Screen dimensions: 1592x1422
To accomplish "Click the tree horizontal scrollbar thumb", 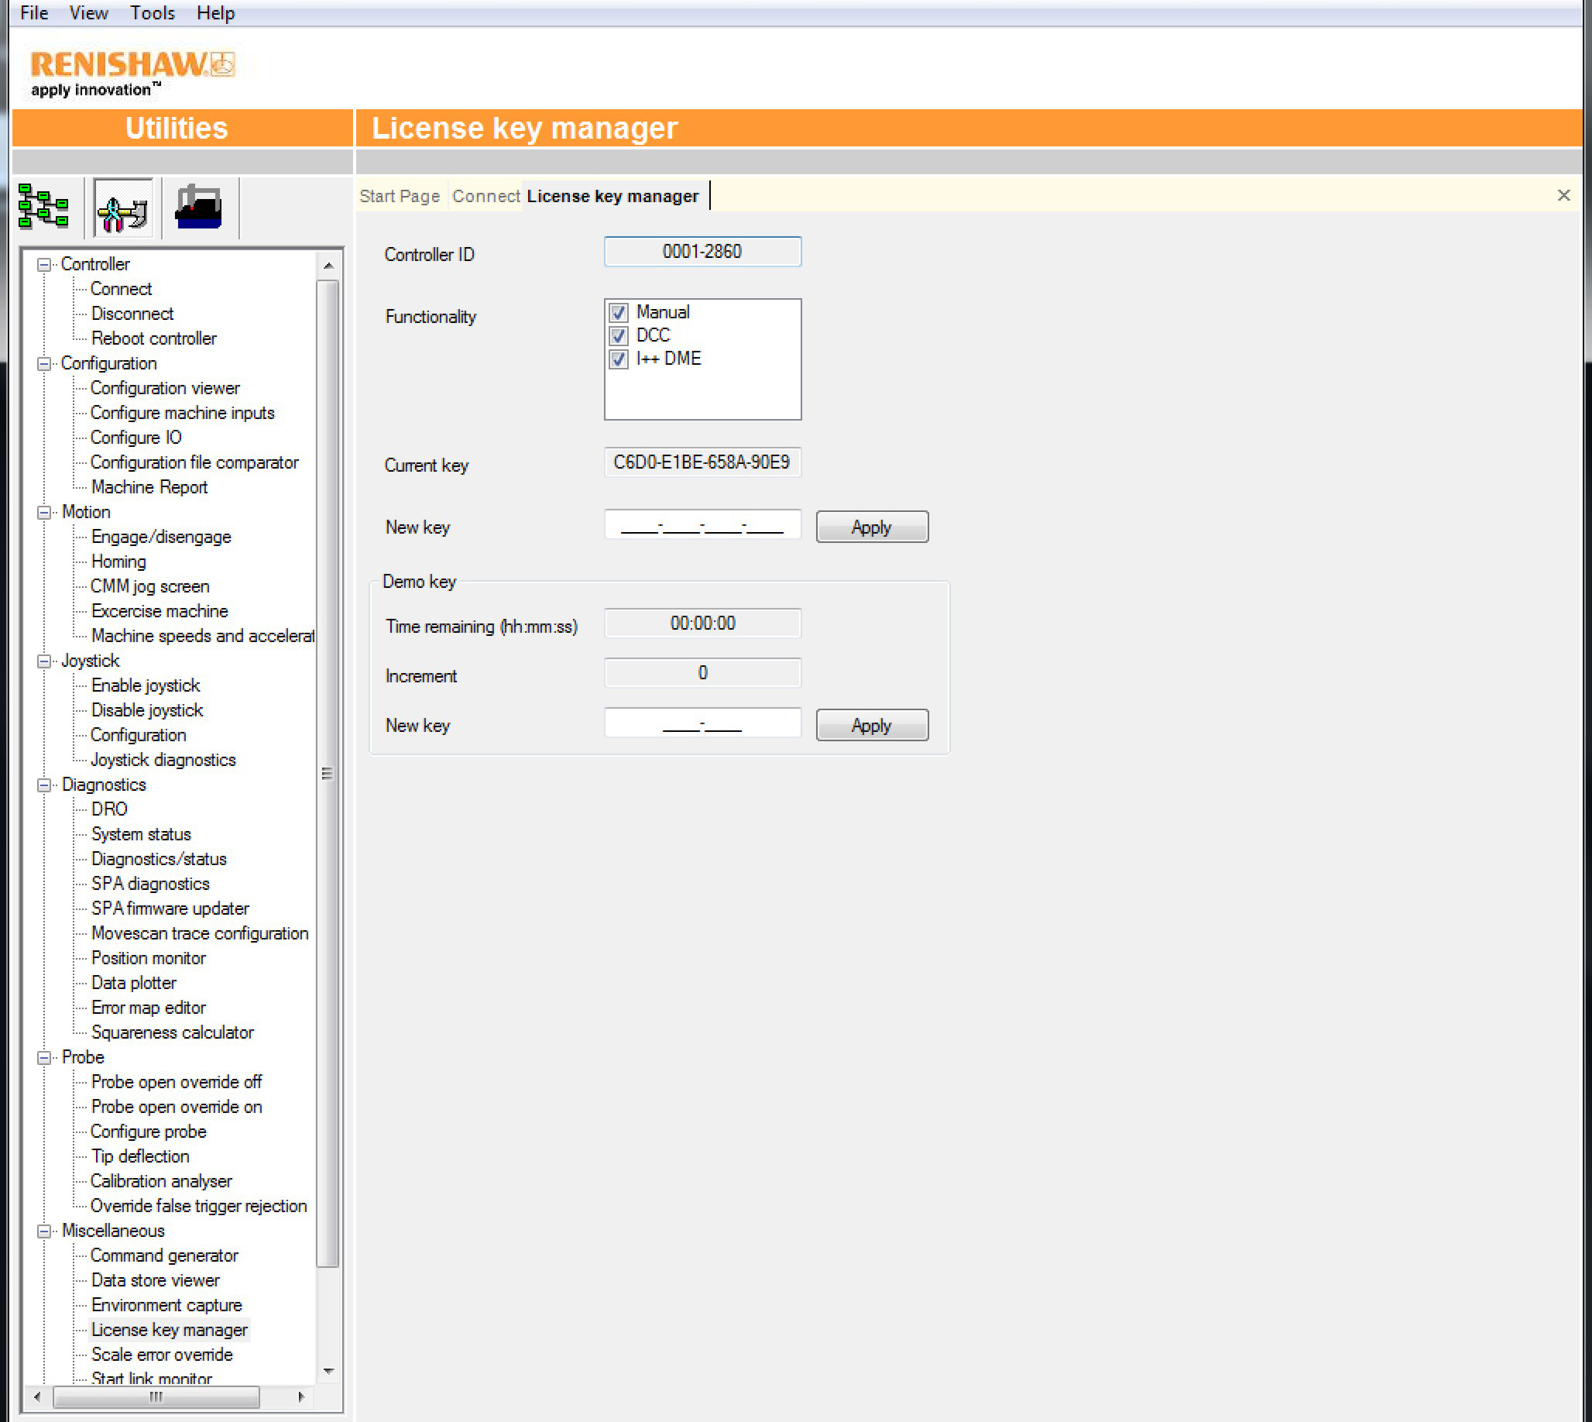I will point(156,1397).
